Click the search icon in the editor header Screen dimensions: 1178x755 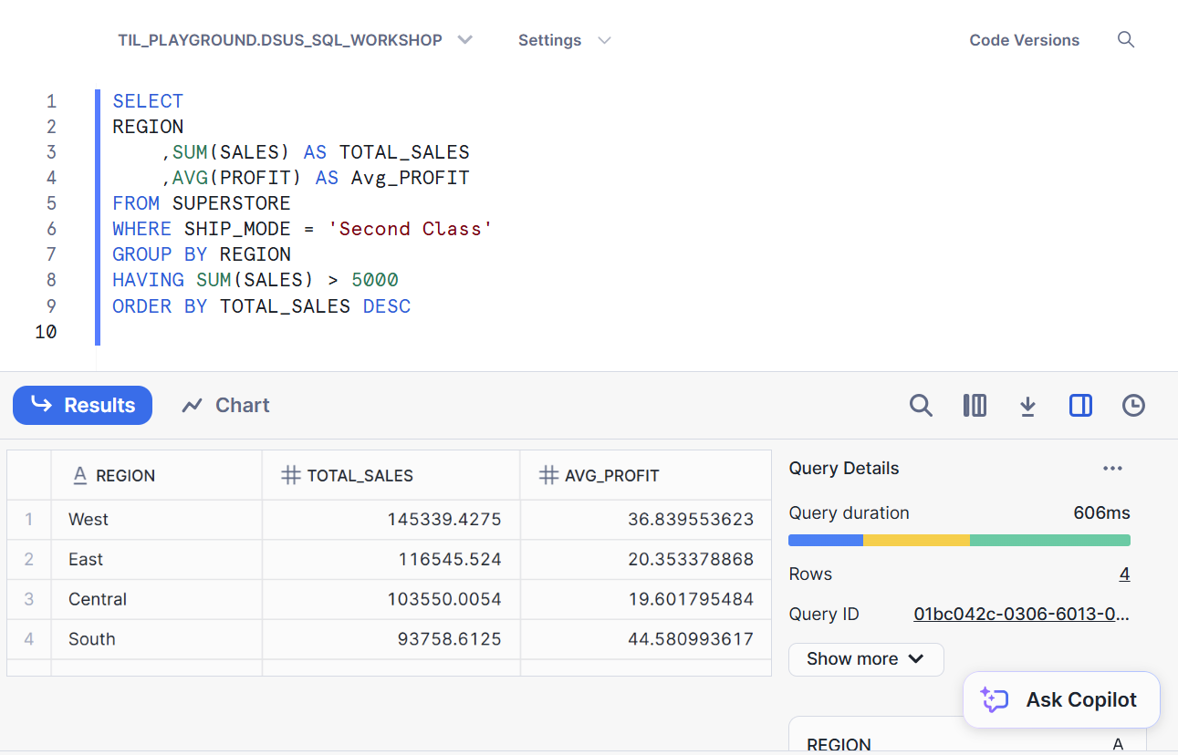coord(1126,40)
